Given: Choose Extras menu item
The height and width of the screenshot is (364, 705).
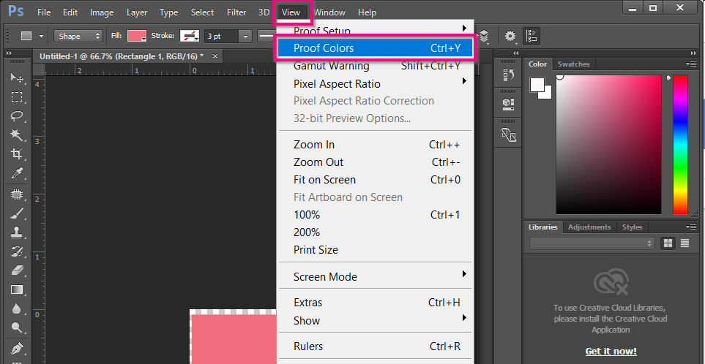Looking at the screenshot, I should point(376,302).
